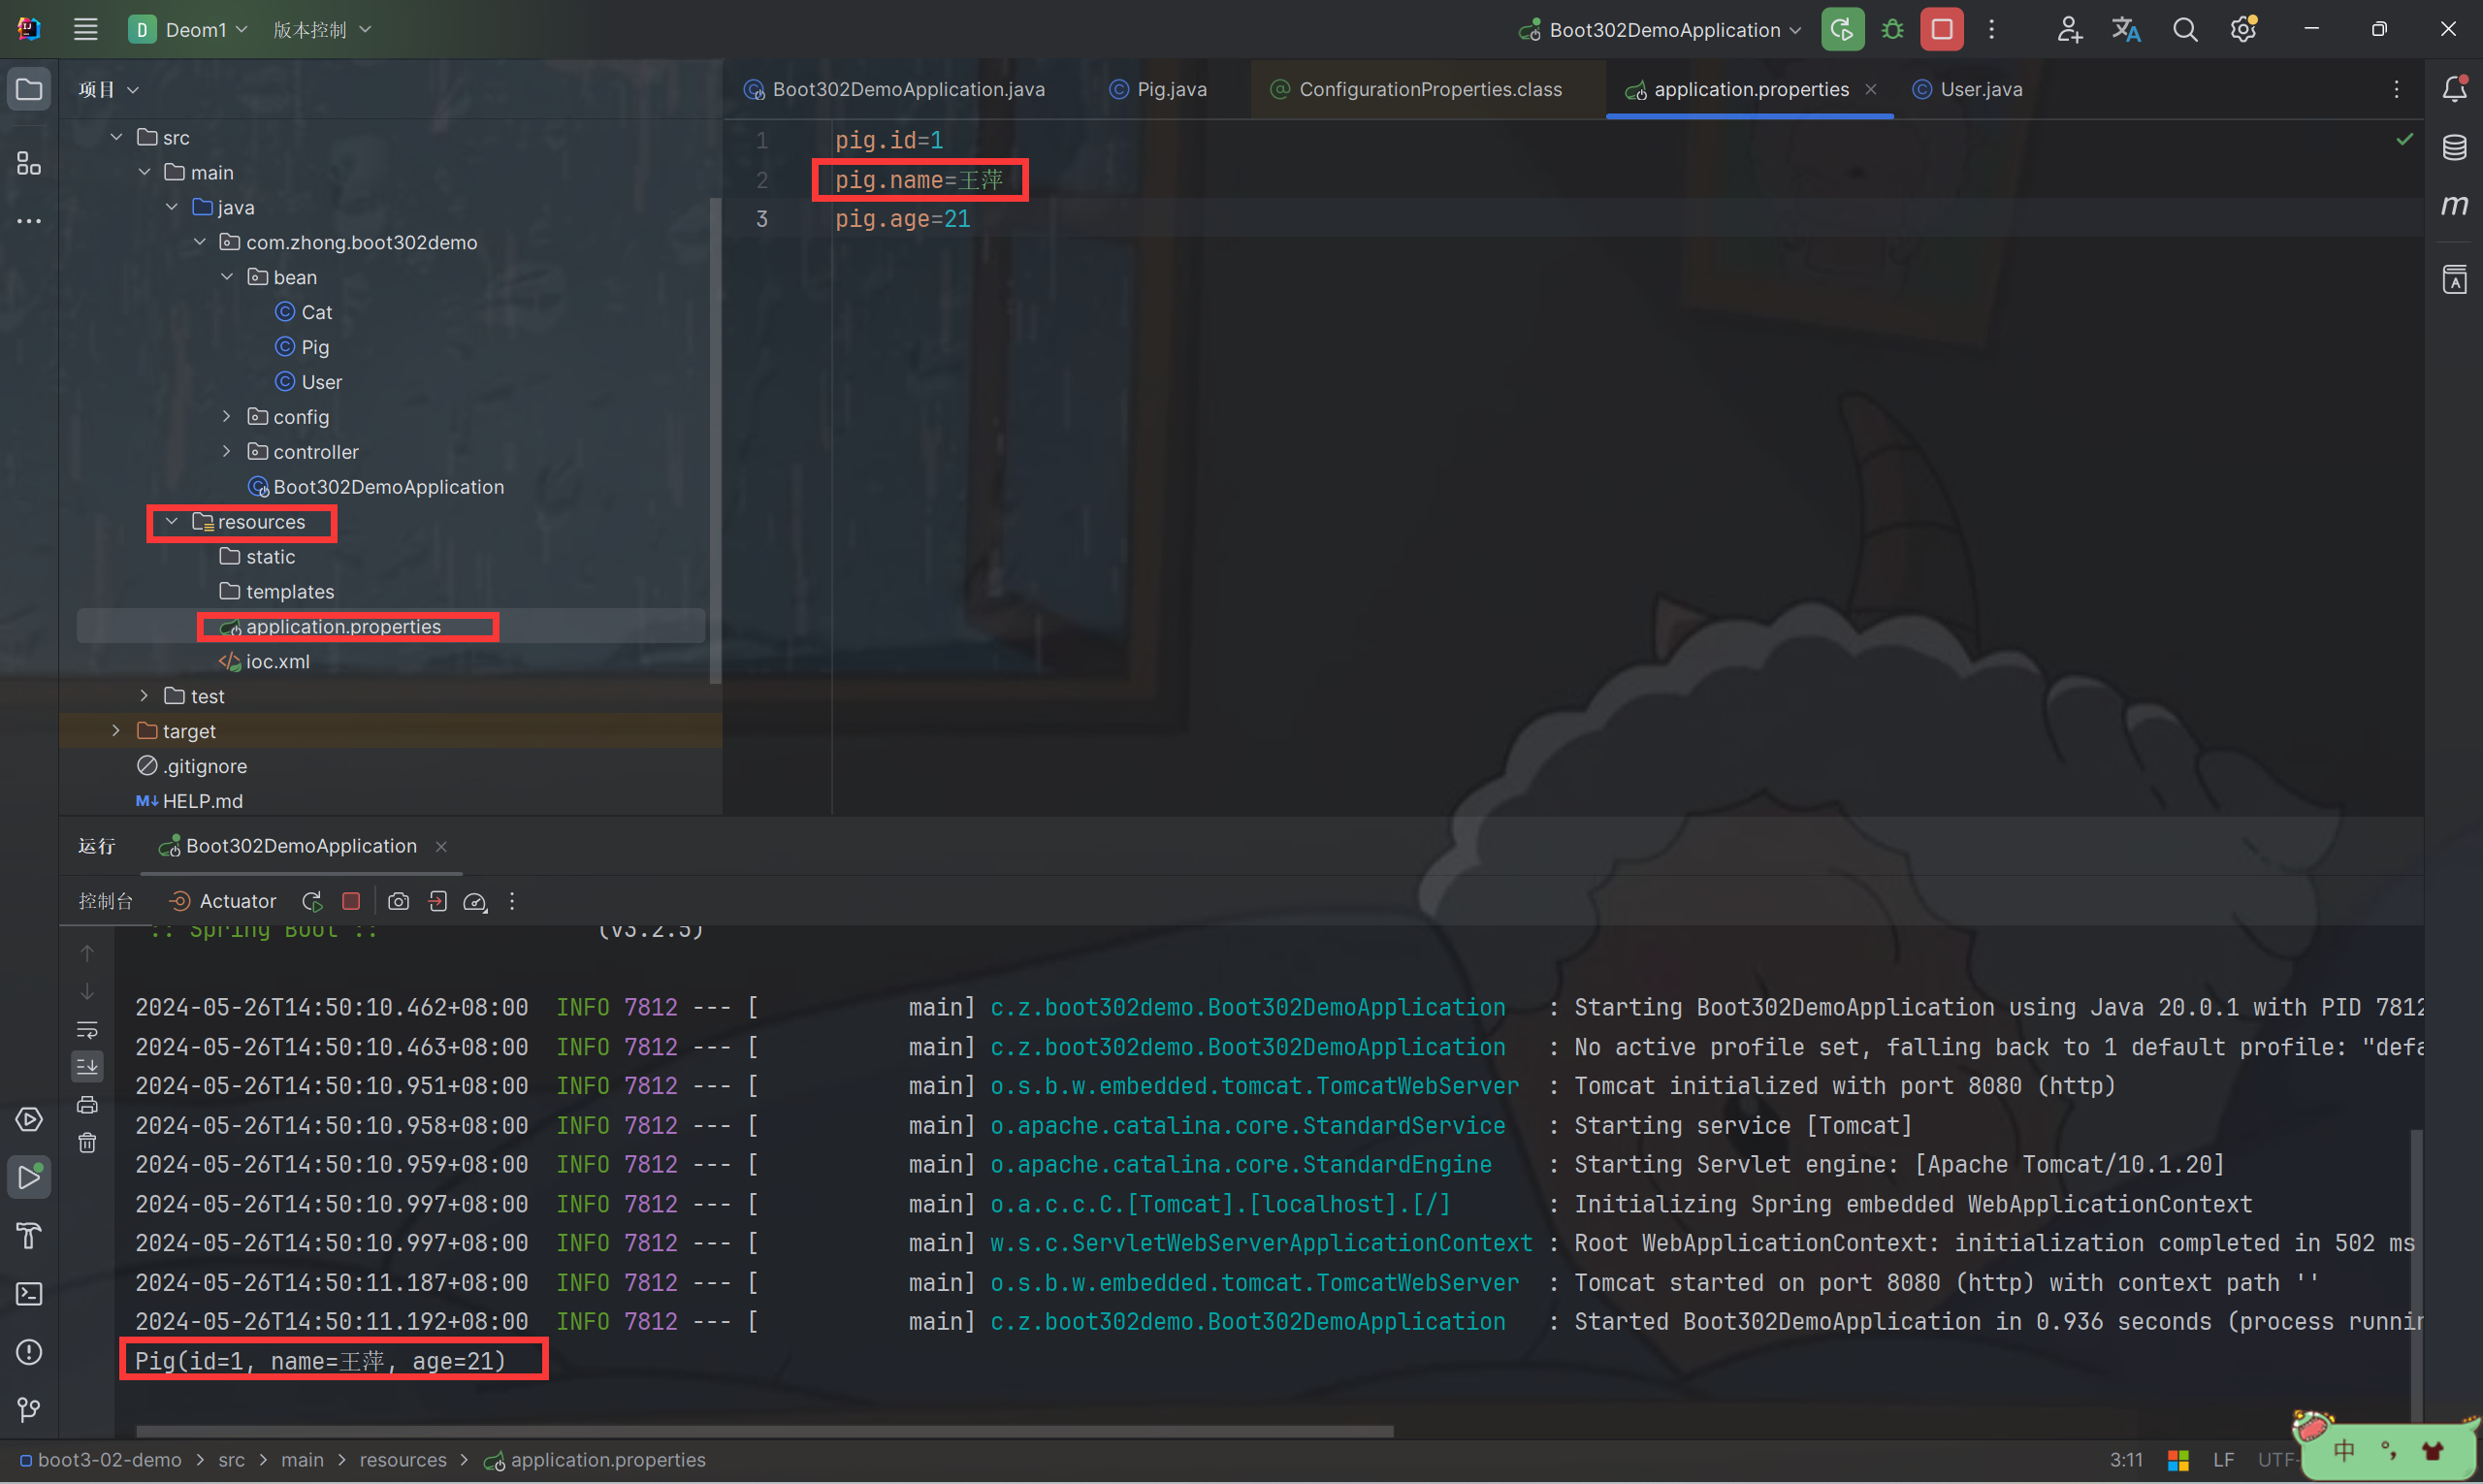This screenshot has height=1484, width=2483.
Task: Open the Structure tool window icon
Action: (29, 163)
